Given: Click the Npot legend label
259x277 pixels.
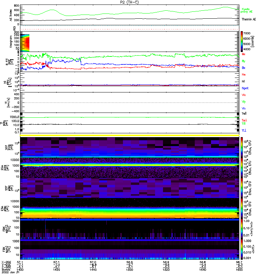Looking at the screenshot, I should click(x=245, y=88).
